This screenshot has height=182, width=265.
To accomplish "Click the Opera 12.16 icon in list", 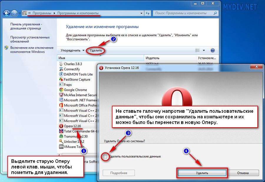I will pos(61,126).
